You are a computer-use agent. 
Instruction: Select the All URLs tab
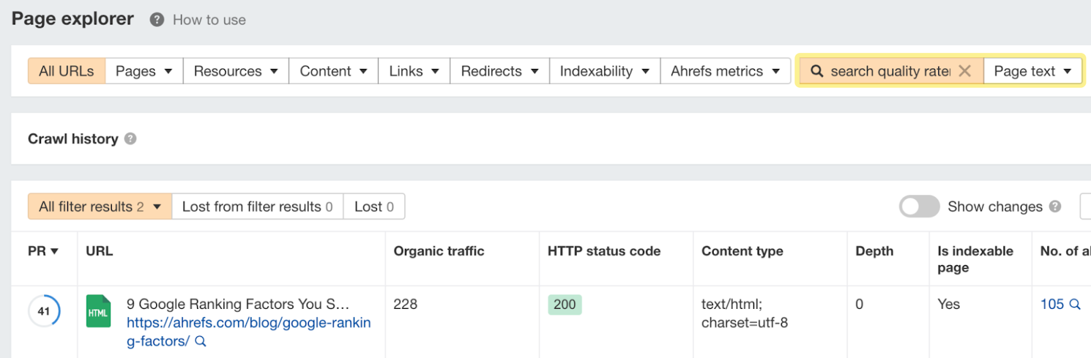pos(66,71)
